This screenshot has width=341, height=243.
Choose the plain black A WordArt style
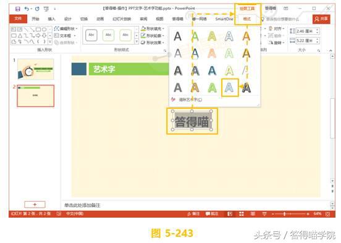pos(178,36)
